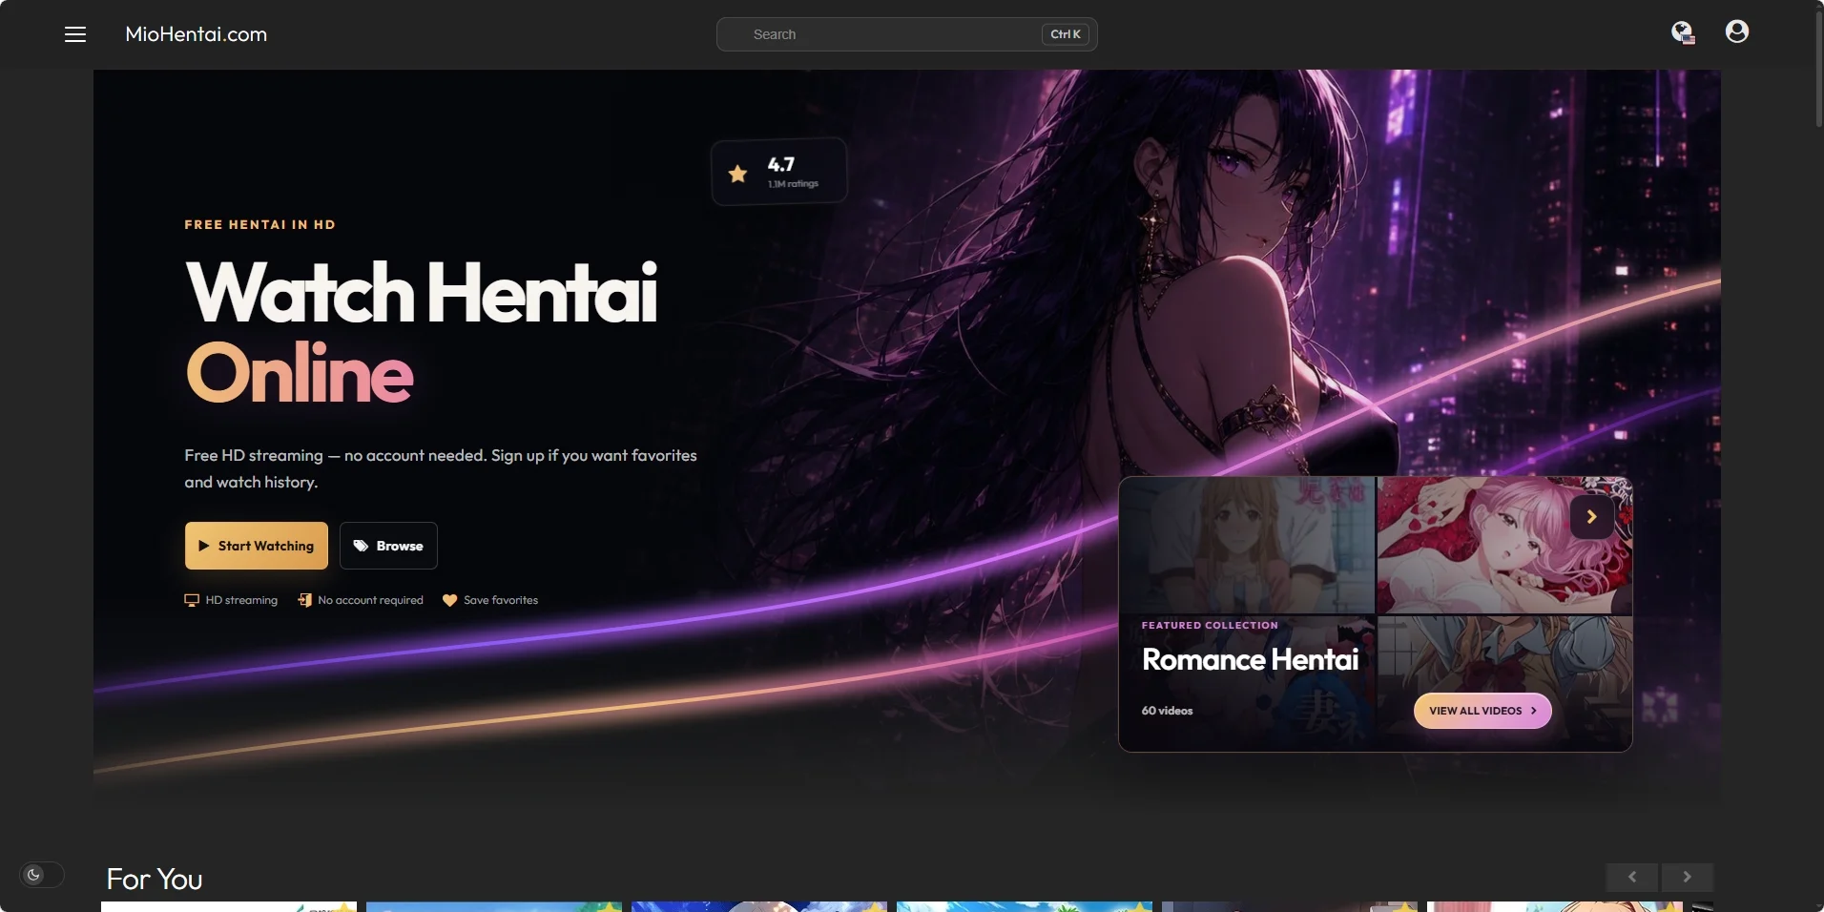The height and width of the screenshot is (912, 1824).
Task: Click the Start Watching button
Action: (x=257, y=546)
